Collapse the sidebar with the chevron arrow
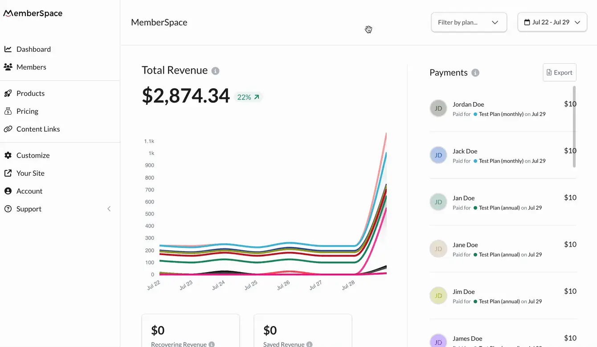This screenshot has height=347, width=597. pos(109,209)
